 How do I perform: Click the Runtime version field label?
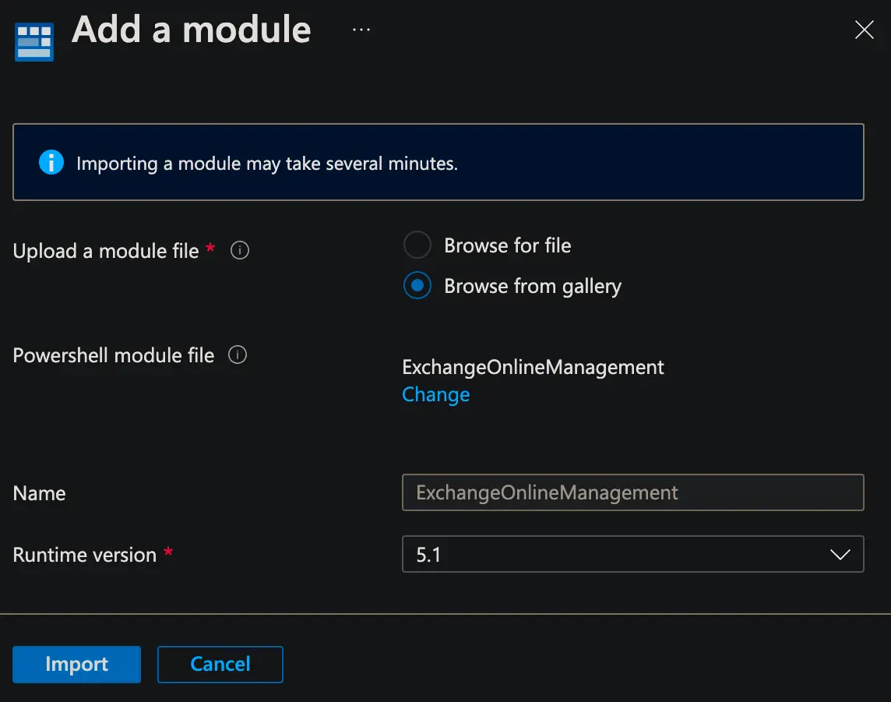click(85, 555)
